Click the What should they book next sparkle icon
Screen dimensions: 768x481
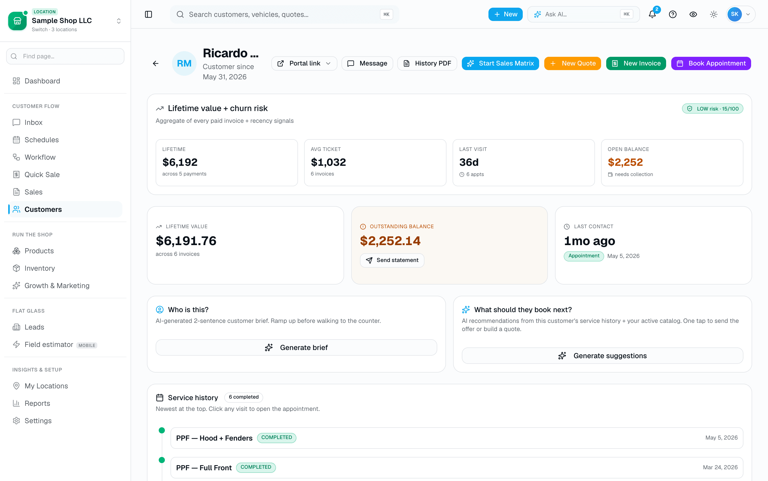point(466,310)
